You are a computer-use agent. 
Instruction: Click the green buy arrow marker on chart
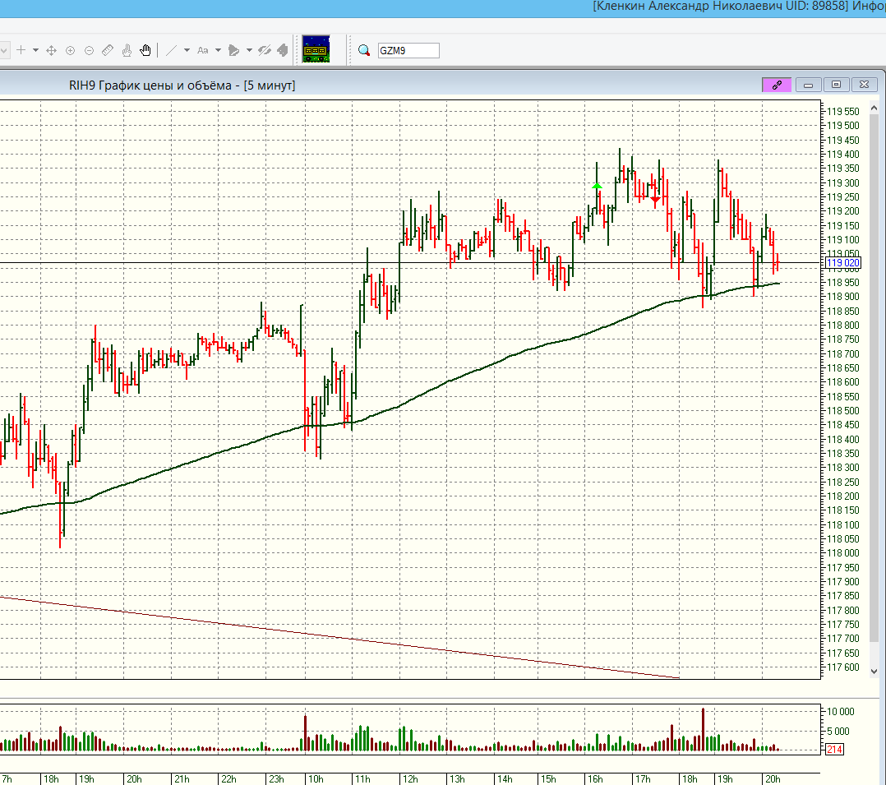pyautogui.click(x=597, y=187)
